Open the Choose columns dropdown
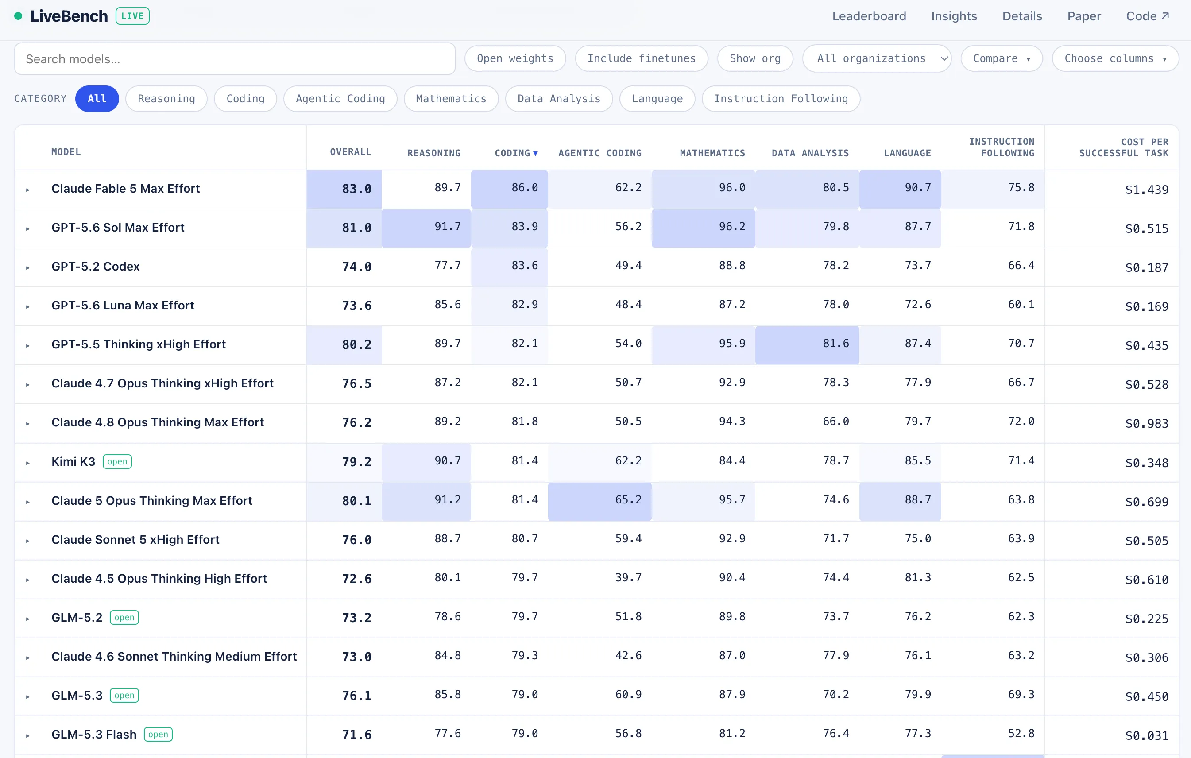This screenshot has height=758, width=1191. click(1115, 58)
